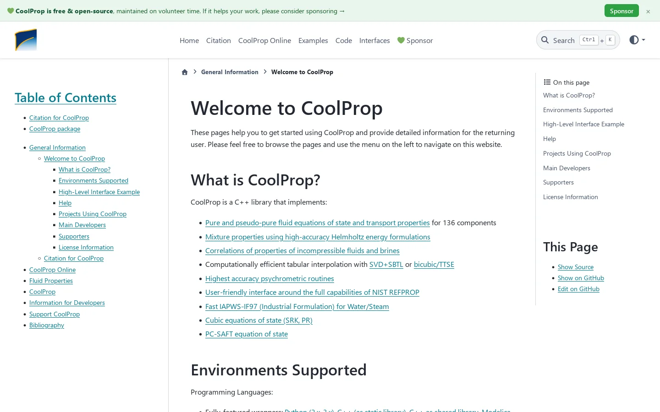This screenshot has height=412, width=660.
Task: Follow Pure and pseudo-pure fluid equations link
Action: pos(318,222)
